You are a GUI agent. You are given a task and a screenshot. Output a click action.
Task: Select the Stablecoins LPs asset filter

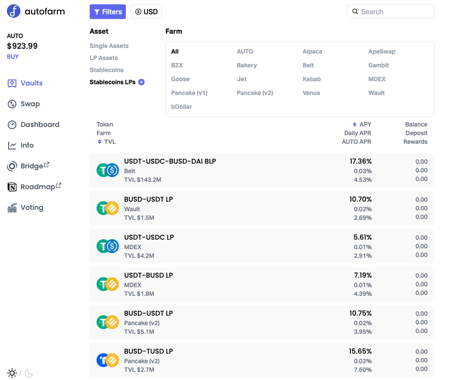(x=112, y=82)
